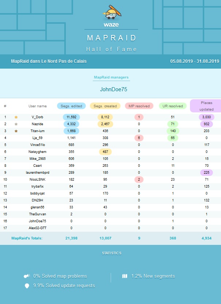
Task: Select user name Caart
Action: point(38,166)
